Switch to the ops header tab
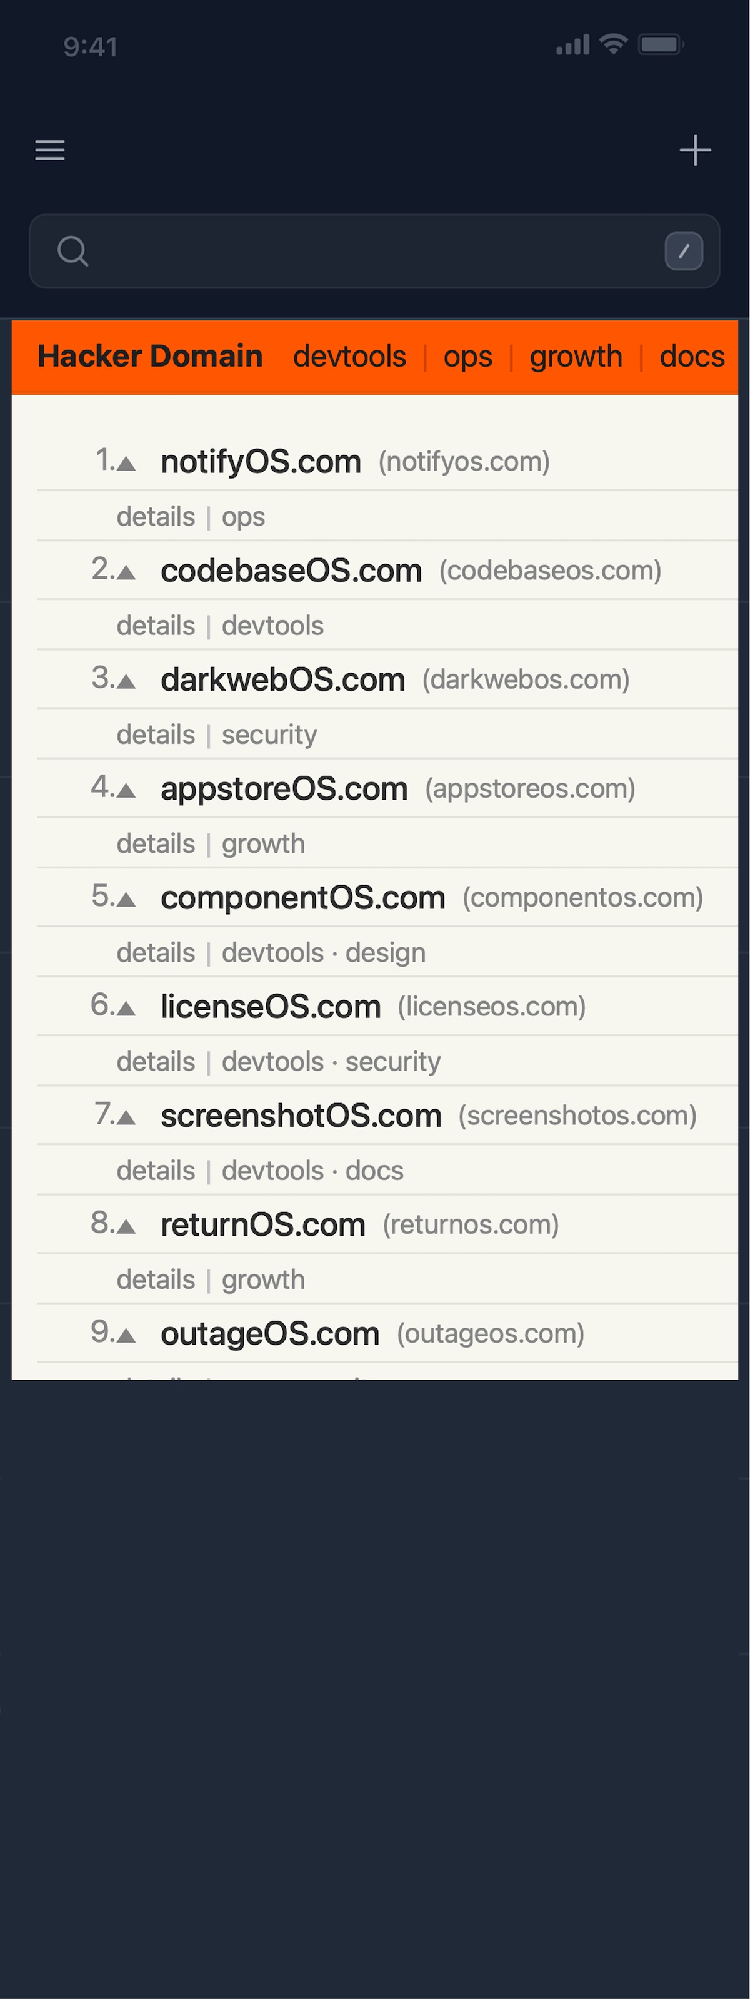Viewport: 750px width, 1999px height. (x=467, y=357)
